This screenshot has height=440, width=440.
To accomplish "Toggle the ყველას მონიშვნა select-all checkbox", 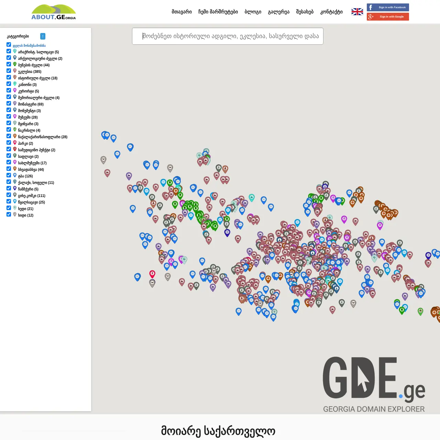I will coord(9,44).
